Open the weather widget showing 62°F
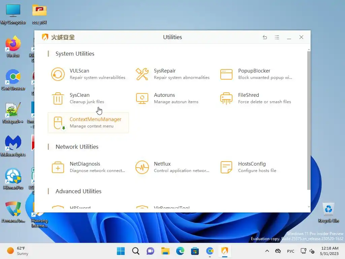 tap(18, 251)
